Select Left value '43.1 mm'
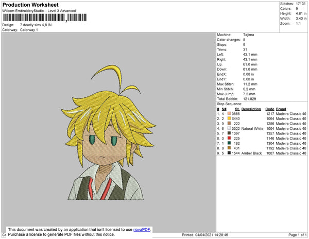This screenshot has width=309, height=239. coord(250,55)
